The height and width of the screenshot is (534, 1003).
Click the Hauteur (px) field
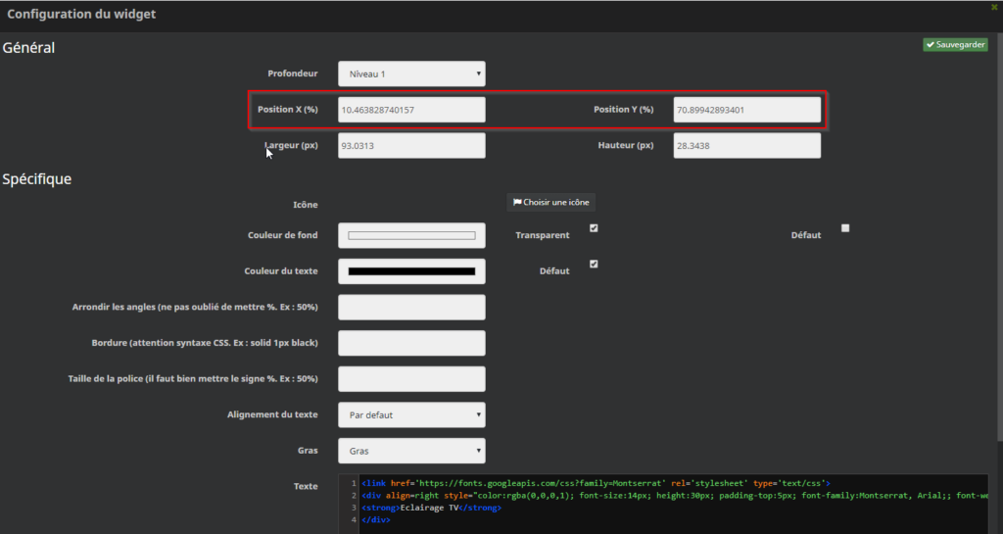[x=746, y=146]
